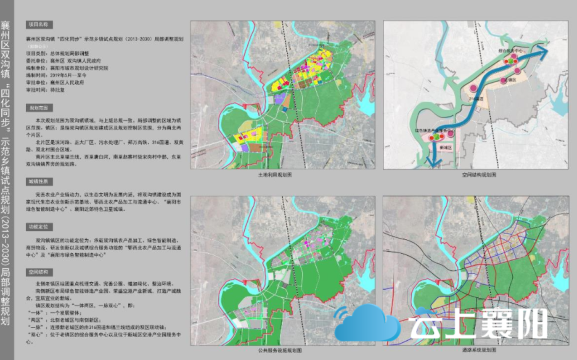Viewport: 577px width, 360px height.
Task: Select the 编制单位 襄阳市城市规划设计研究院 line
Action: pyautogui.click(x=67, y=67)
